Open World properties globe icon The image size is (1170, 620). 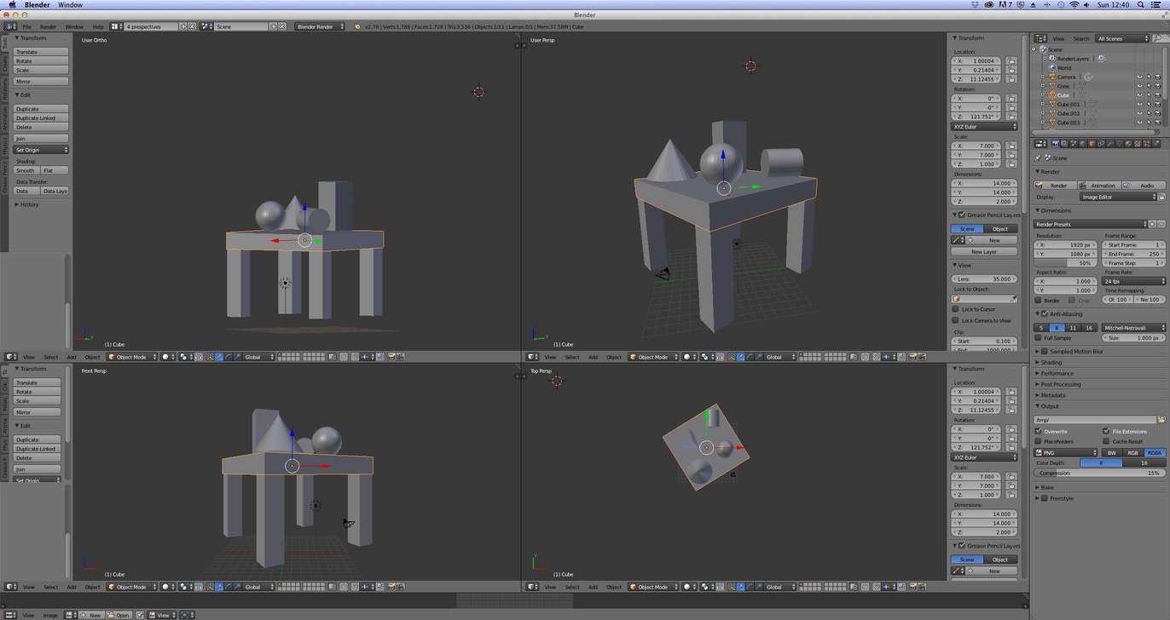pos(1081,144)
